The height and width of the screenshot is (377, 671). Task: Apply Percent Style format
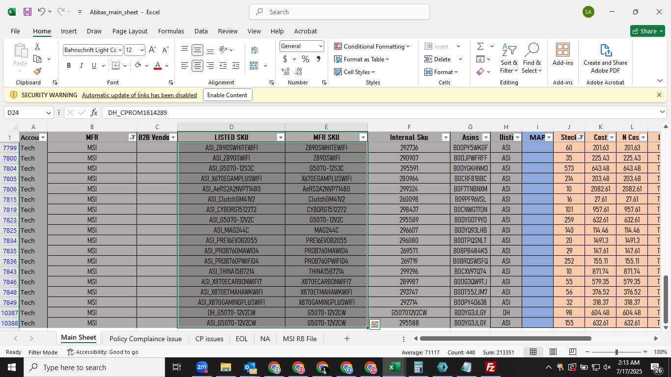tap(306, 59)
